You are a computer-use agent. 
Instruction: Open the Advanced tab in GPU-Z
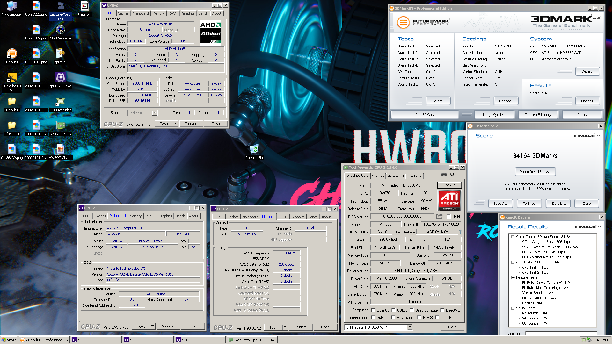[396, 176]
